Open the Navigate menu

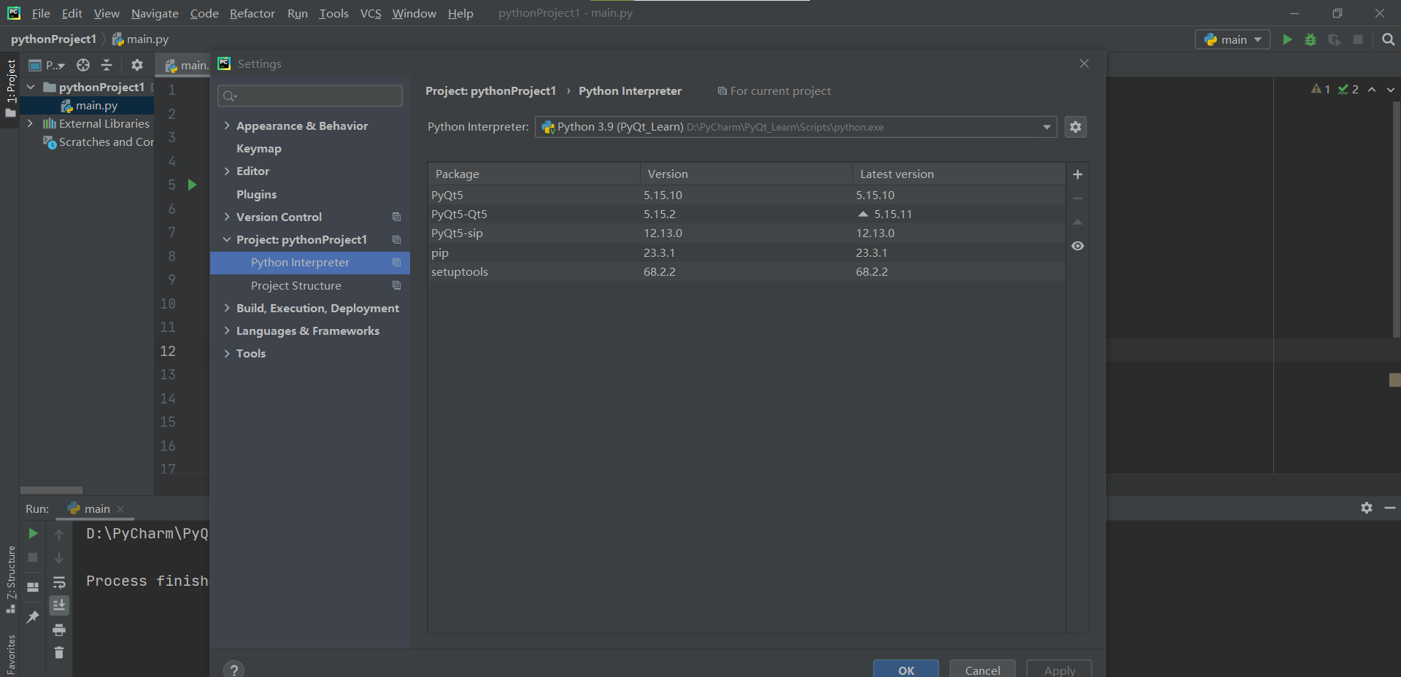155,13
